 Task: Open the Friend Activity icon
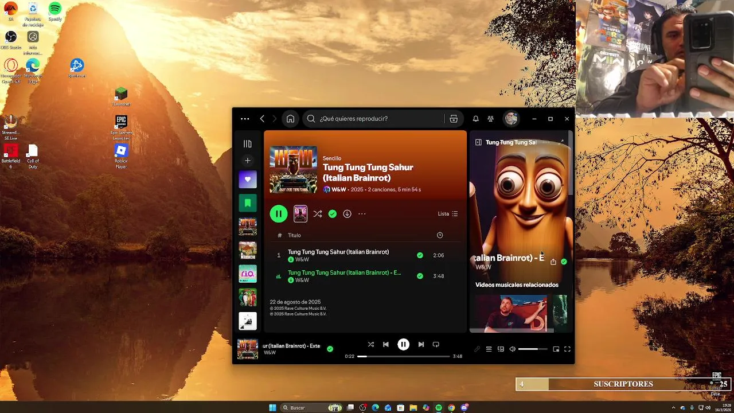point(490,119)
